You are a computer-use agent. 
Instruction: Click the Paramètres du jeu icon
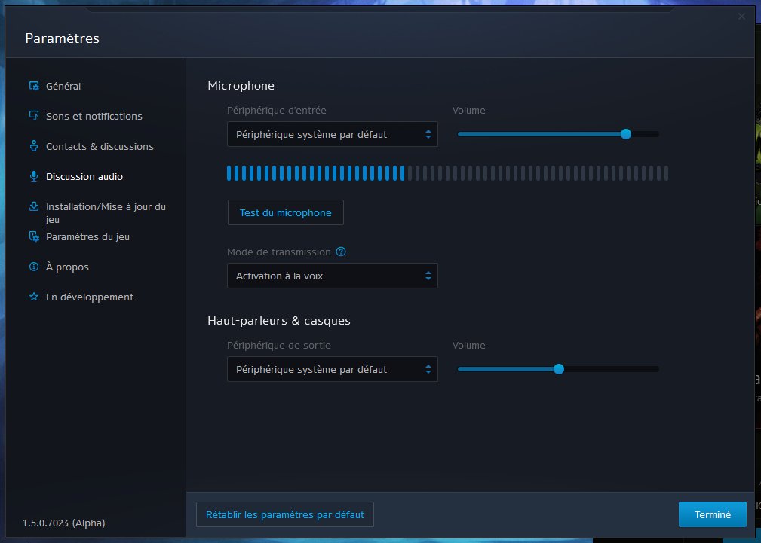[x=33, y=237]
